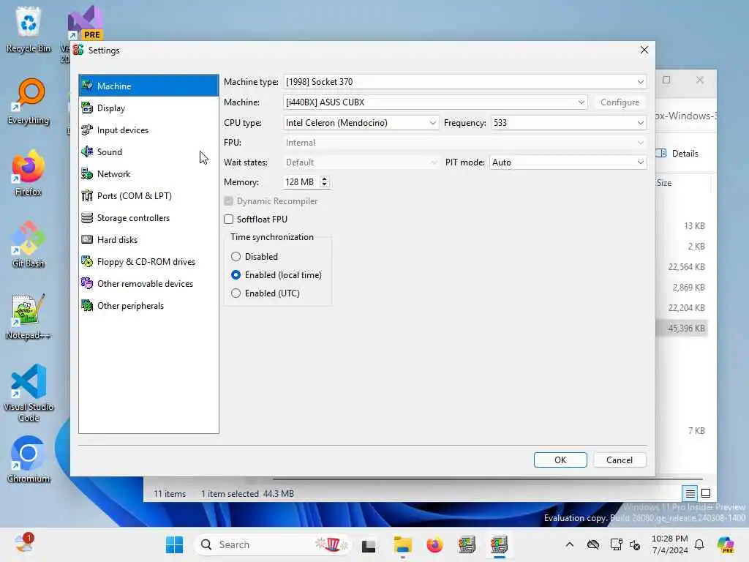Open the Notepad++ desktop shortcut
The width and height of the screenshot is (749, 562).
[29, 316]
